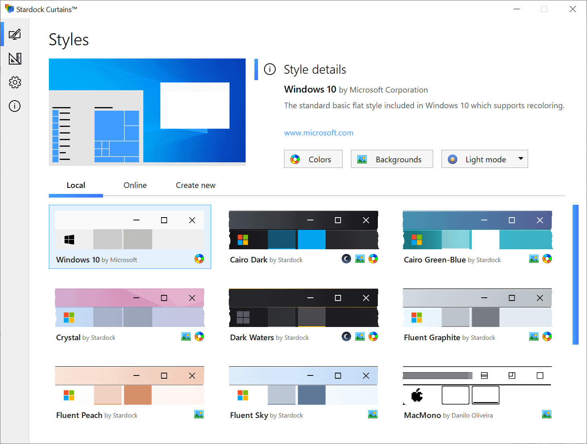Open the Light mode dropdown
The image size is (587, 444).
484,159
